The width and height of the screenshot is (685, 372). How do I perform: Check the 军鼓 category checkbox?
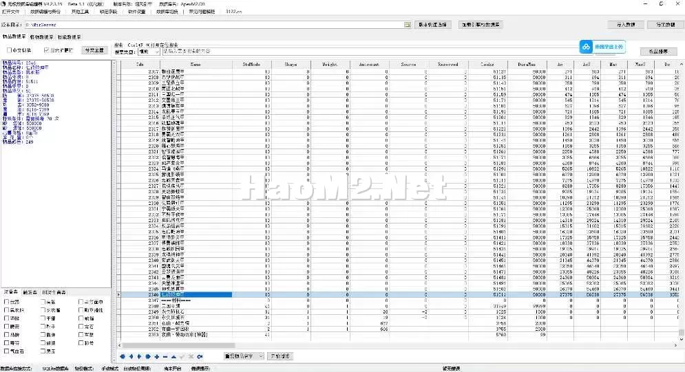pos(81,334)
